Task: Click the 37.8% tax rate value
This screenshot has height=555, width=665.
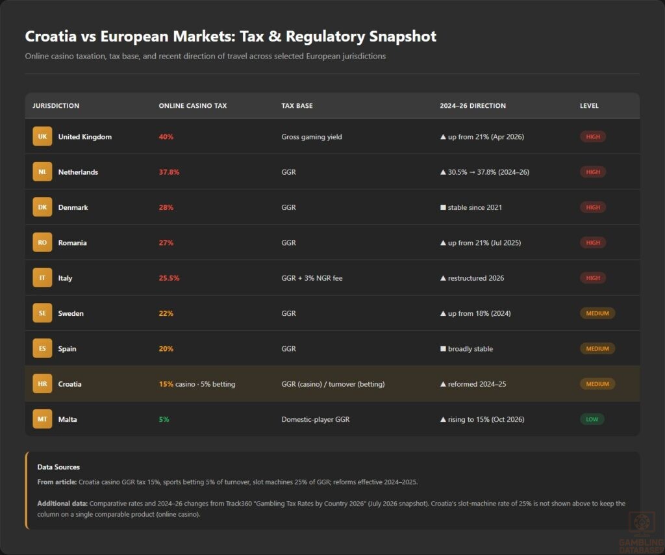Action: pyautogui.click(x=169, y=172)
